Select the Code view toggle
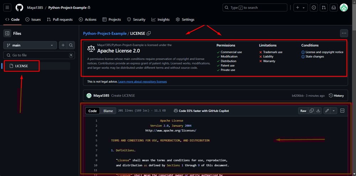Screen dimensions: 356x176 click(93, 111)
